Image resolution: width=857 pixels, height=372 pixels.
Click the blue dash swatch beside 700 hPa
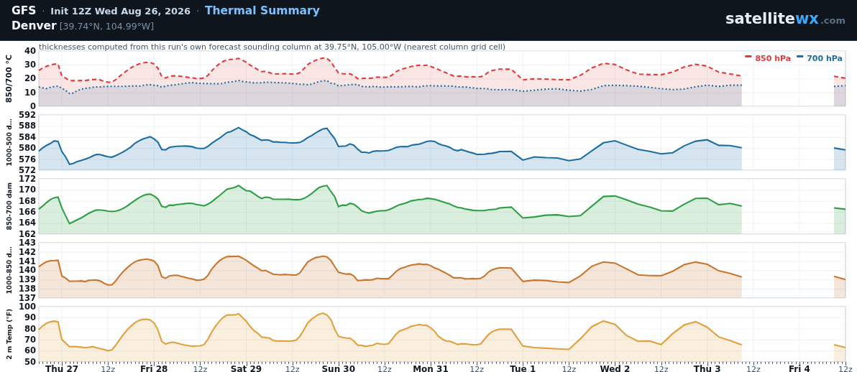pos(799,57)
